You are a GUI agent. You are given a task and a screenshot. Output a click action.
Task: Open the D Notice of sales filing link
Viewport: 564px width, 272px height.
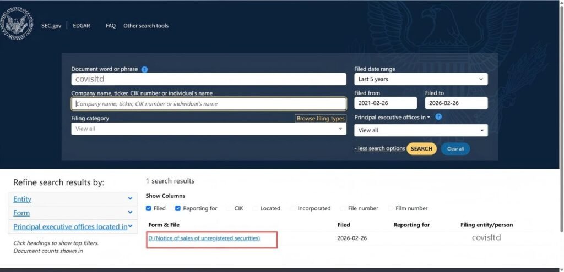(x=204, y=238)
